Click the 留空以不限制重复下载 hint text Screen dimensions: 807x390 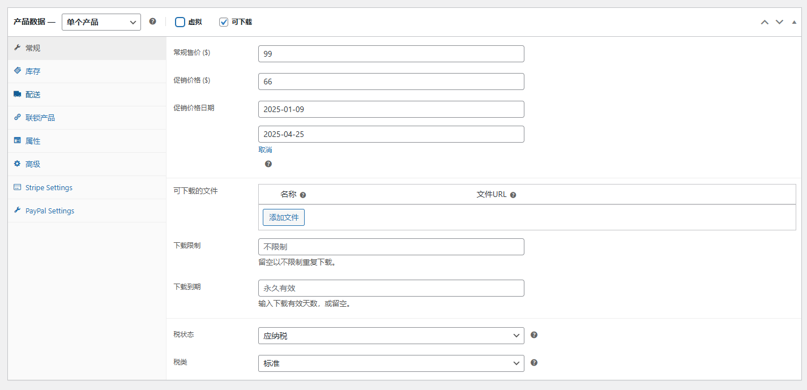tap(297, 263)
